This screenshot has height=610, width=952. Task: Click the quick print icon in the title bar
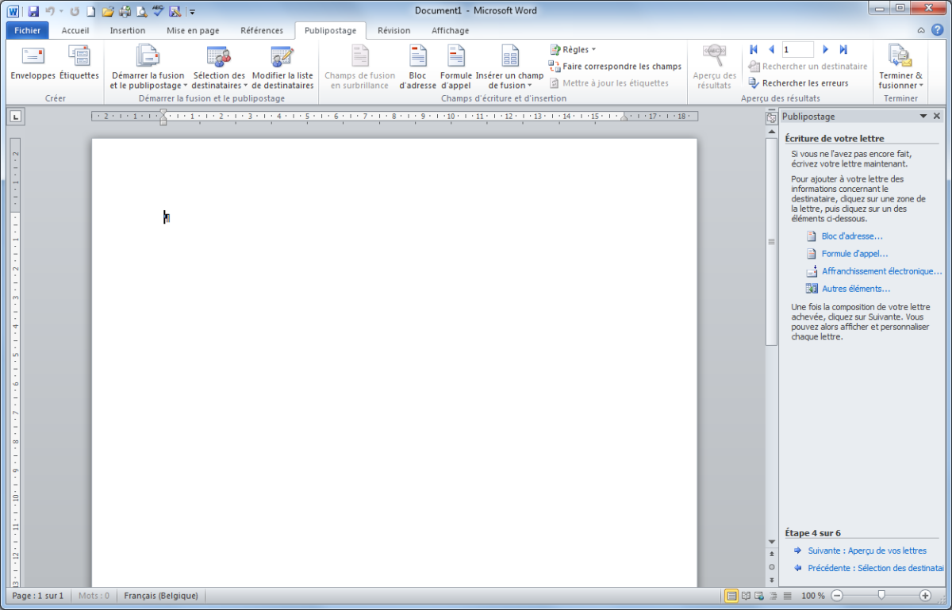pyautogui.click(x=125, y=11)
